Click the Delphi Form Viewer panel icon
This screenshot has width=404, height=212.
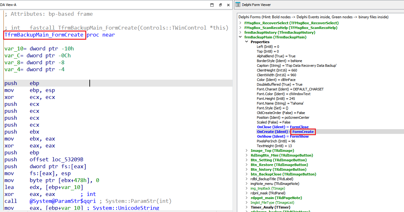point(238,5)
